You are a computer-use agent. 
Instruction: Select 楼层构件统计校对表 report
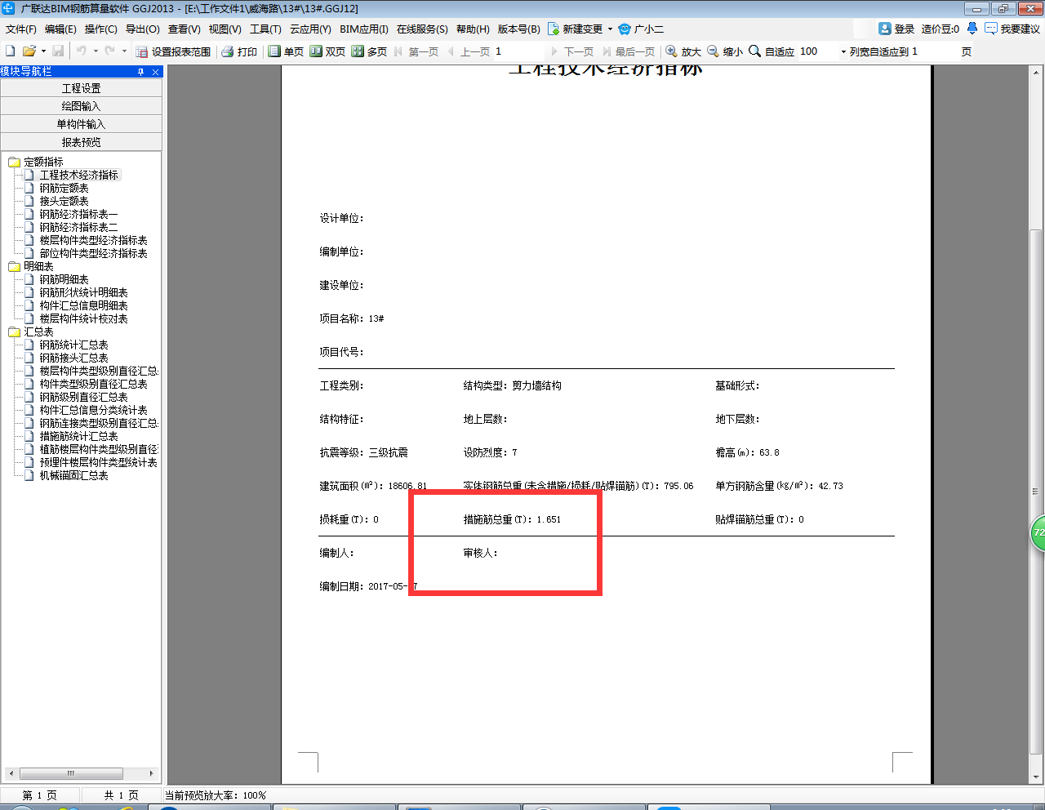pyautogui.click(x=83, y=319)
